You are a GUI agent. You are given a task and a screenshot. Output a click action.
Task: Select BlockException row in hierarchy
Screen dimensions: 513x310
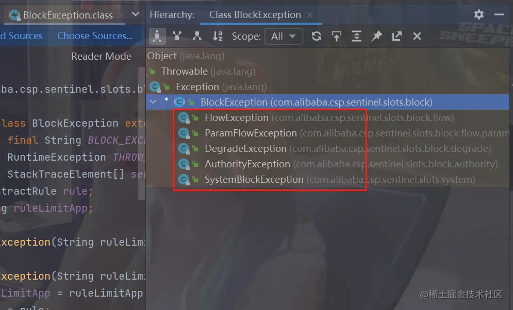pos(327,102)
